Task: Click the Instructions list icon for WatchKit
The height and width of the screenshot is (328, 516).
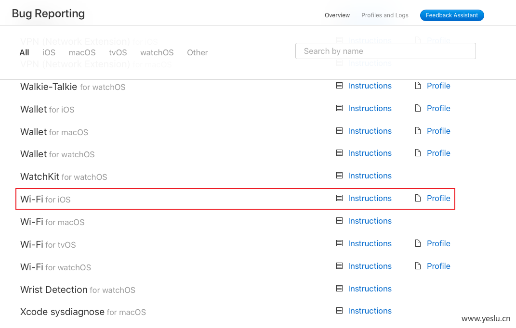Action: (339, 176)
